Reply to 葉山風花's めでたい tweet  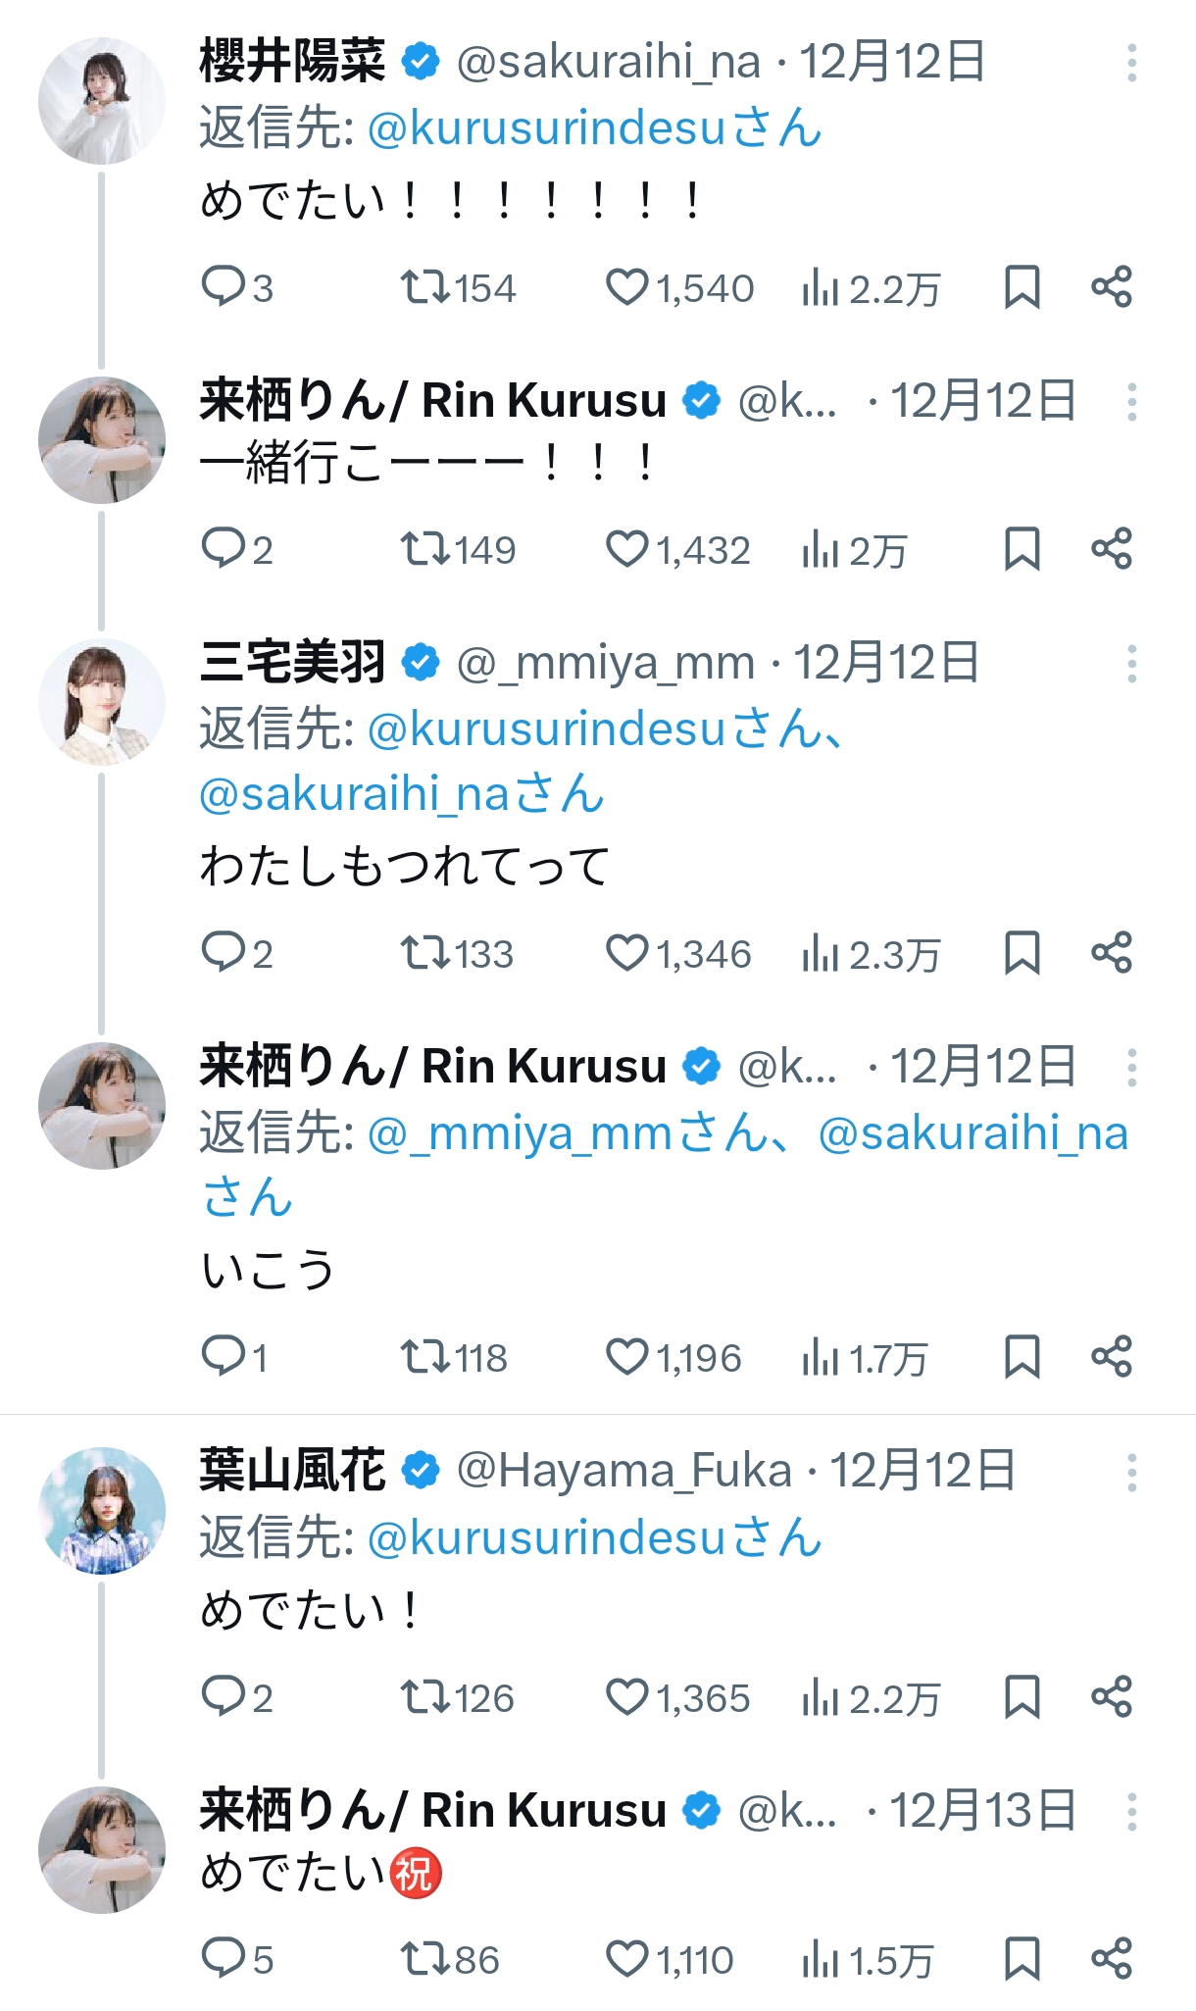223,1697
